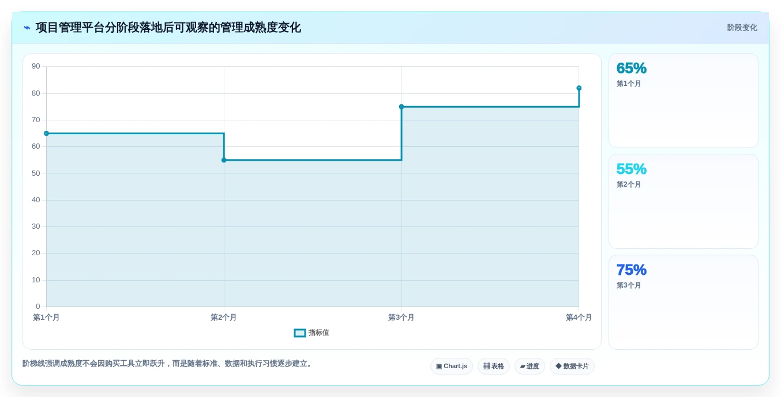Click the 90 y-axis tick label
This screenshot has width=781, height=397.
click(36, 66)
